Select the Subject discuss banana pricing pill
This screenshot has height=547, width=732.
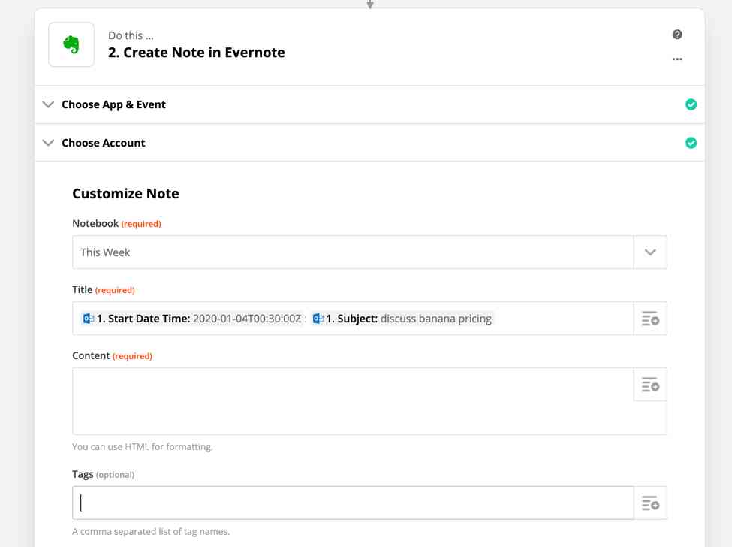click(402, 319)
